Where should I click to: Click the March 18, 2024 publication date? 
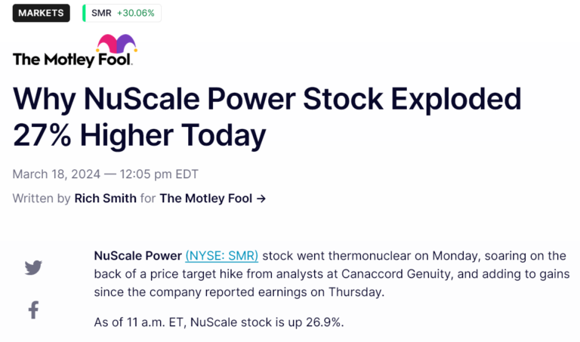[x=58, y=174]
